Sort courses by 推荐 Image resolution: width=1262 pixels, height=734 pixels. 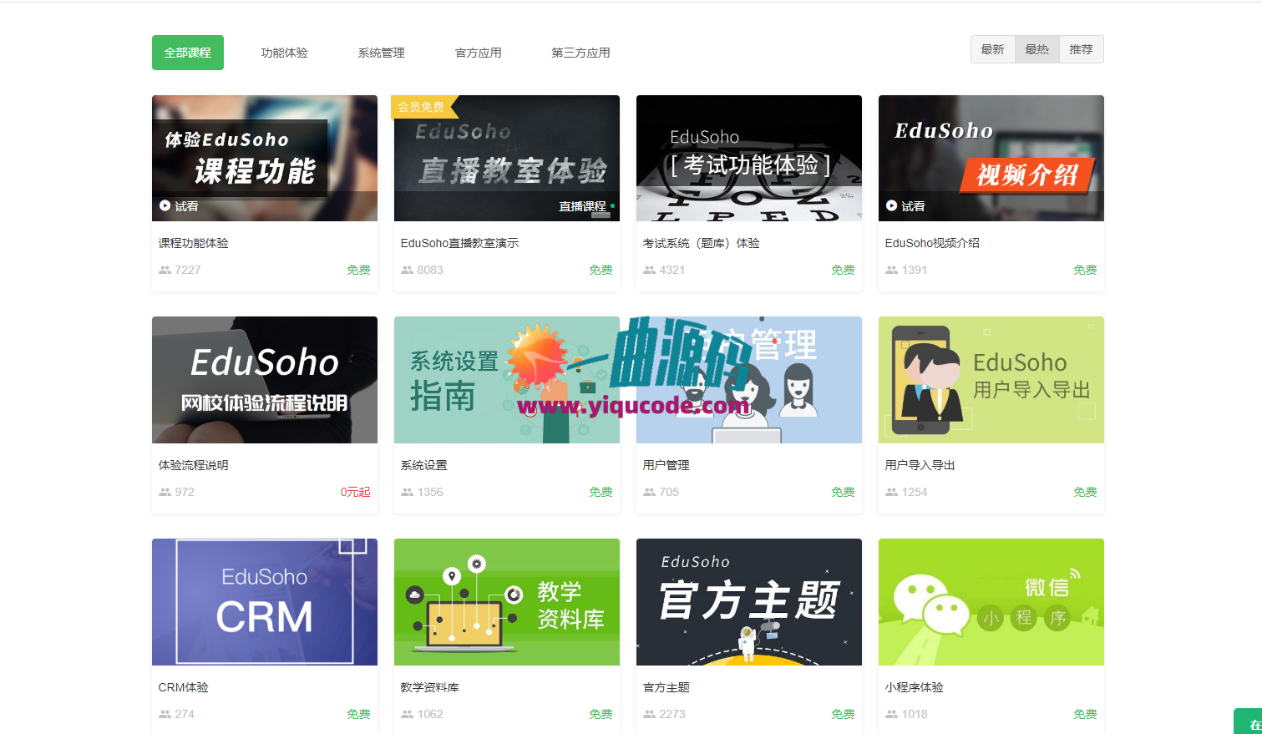tap(1082, 49)
